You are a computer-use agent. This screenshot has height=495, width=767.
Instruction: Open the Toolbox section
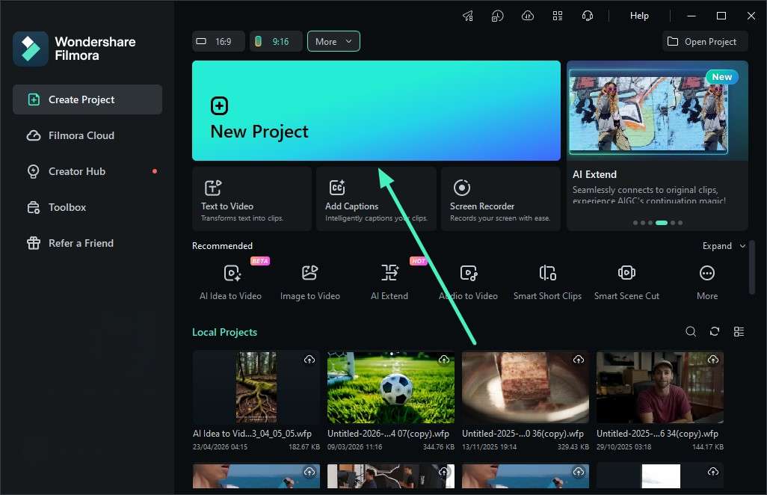87,207
